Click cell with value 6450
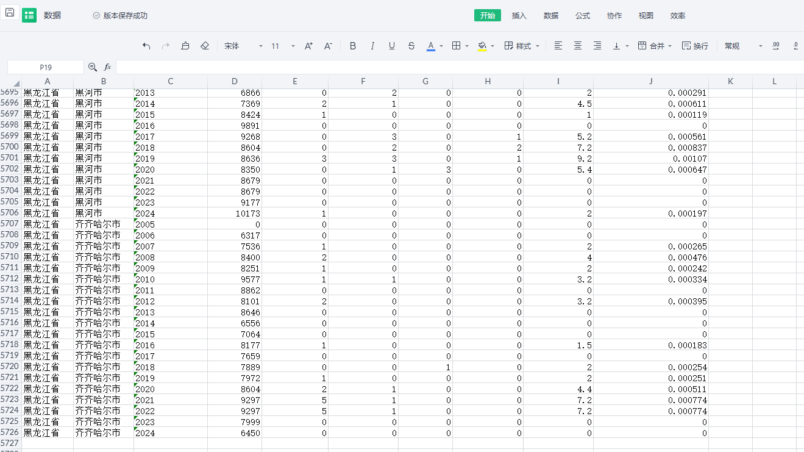804x452 pixels. pyautogui.click(x=235, y=433)
